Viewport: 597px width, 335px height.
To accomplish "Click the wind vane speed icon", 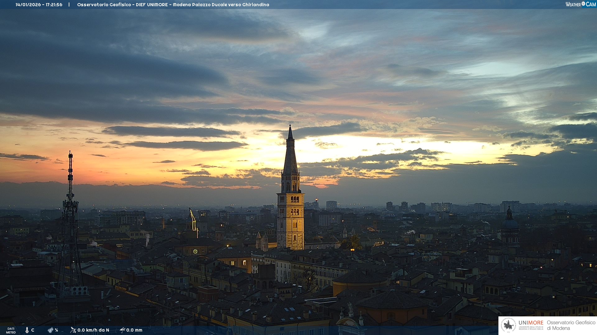I will (73, 330).
